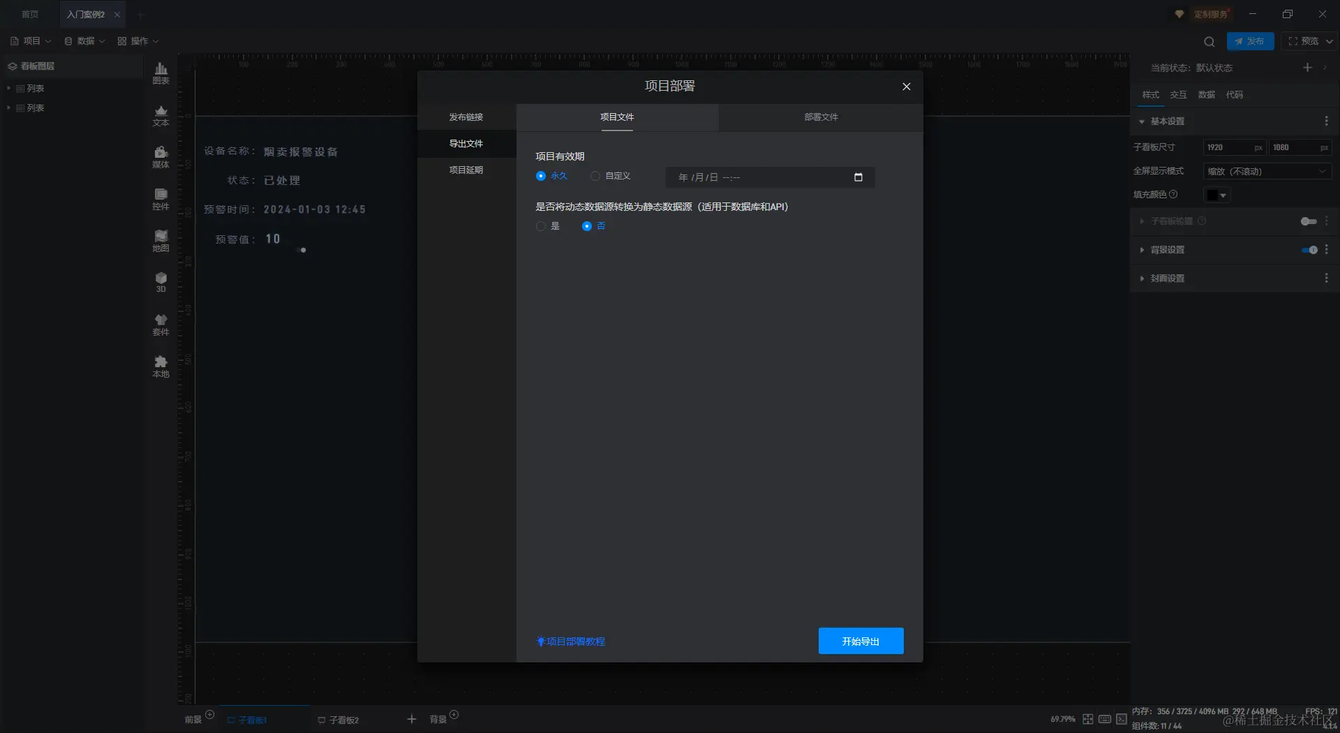
Task: Click the 定制服务 diamond icon
Action: [1179, 14]
